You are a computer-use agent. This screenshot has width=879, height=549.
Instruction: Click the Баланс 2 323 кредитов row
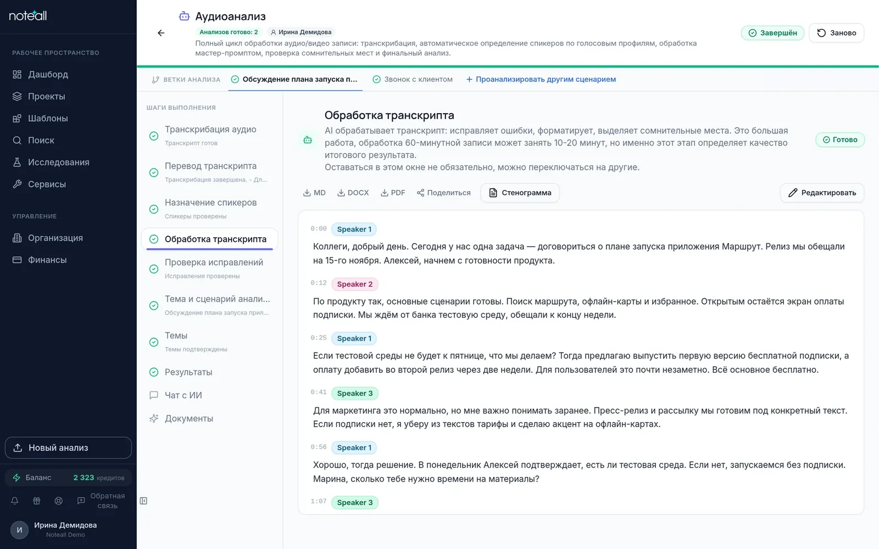(x=68, y=478)
